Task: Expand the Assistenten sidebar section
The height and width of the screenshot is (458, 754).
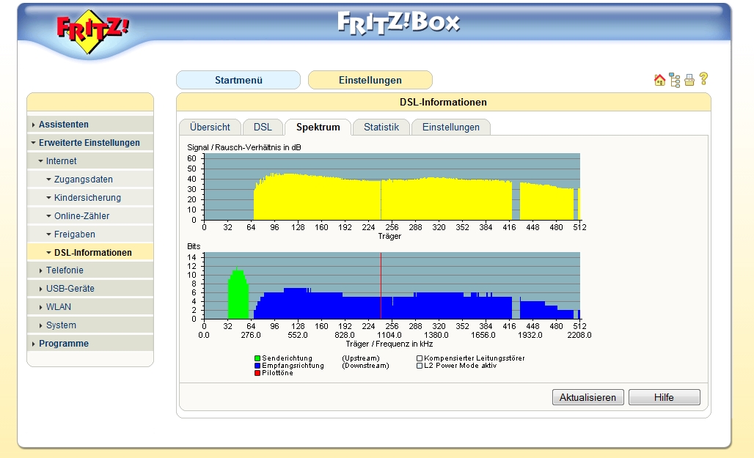Action: [64, 125]
